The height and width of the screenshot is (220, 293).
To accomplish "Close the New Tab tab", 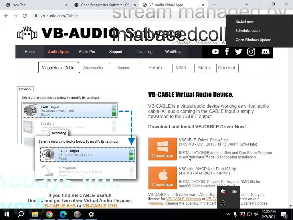I will pos(66,5).
